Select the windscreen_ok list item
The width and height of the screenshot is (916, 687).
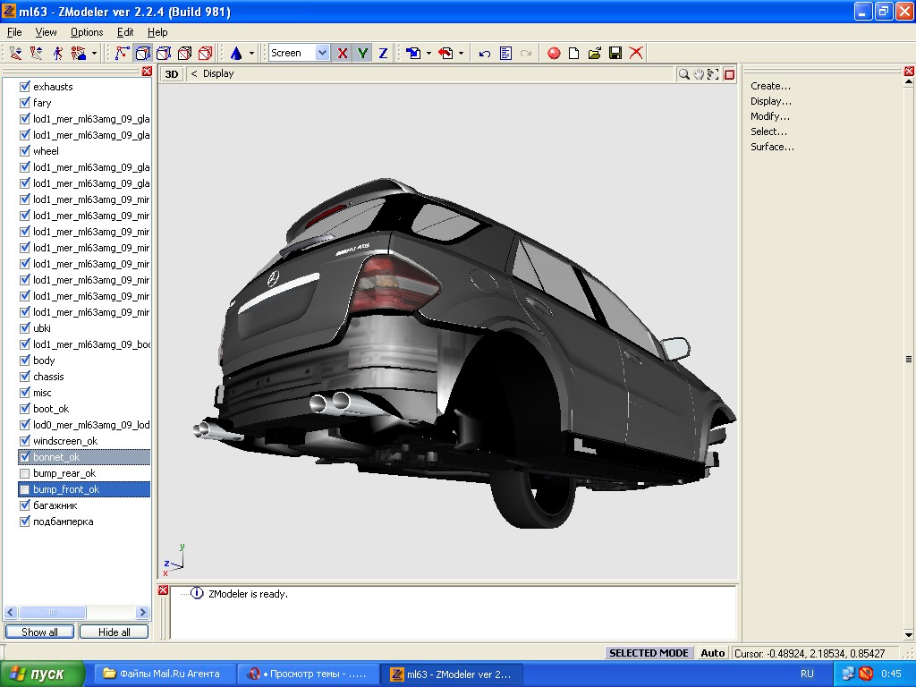tap(65, 441)
